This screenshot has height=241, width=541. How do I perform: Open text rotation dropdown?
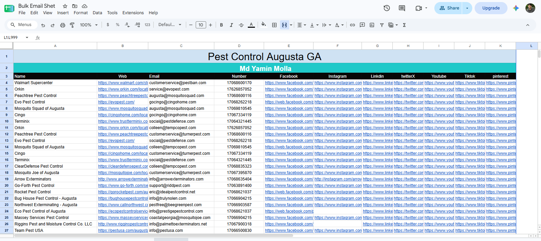click(x=339, y=25)
